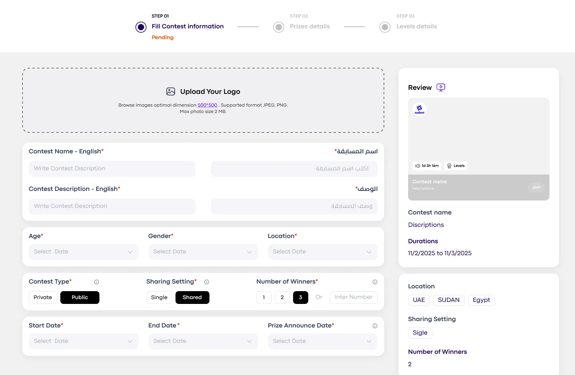
Task: Open the Start Date picker dropdown
Action: [x=83, y=341]
